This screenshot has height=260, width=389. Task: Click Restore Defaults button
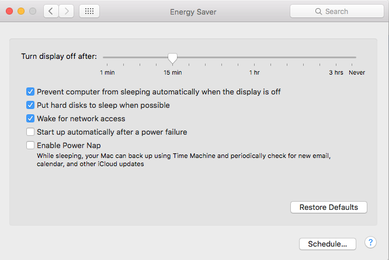coord(329,208)
